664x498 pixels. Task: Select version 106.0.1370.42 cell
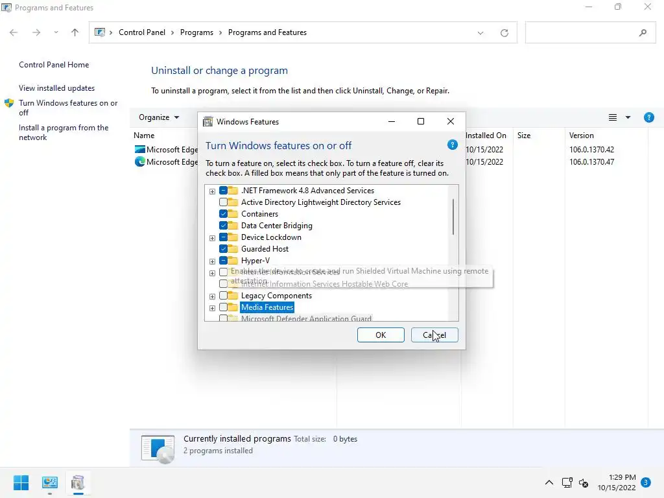[x=591, y=150]
